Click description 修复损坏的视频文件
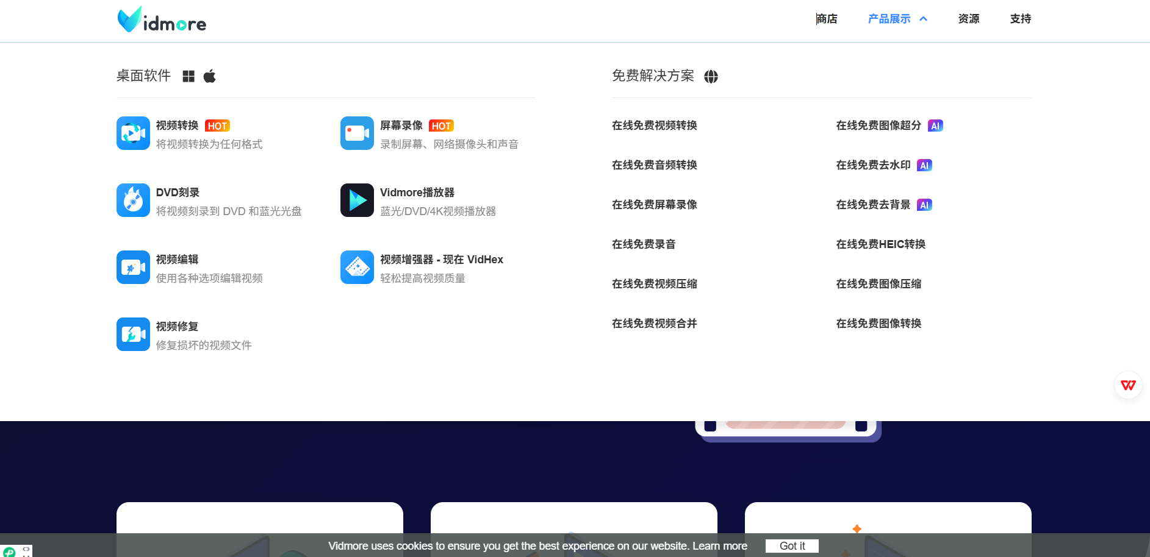 tap(204, 346)
